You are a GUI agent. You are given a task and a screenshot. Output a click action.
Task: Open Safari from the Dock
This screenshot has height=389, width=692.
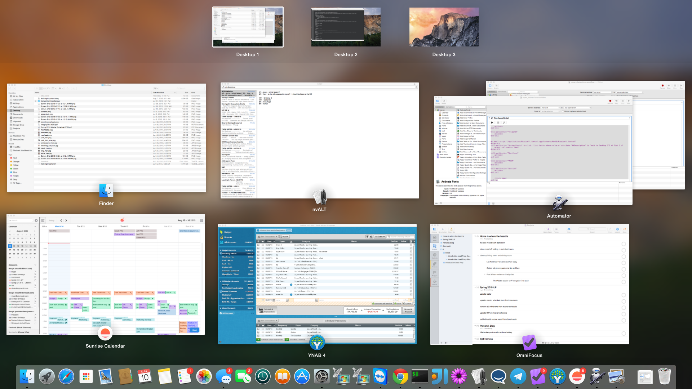66,377
